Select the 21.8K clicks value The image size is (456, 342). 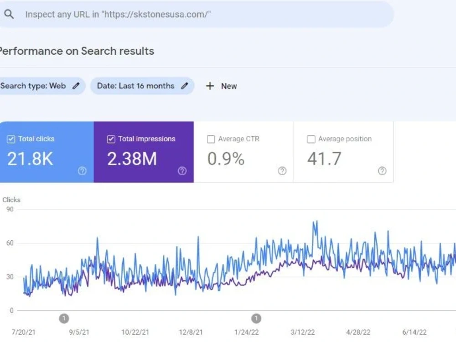click(30, 159)
